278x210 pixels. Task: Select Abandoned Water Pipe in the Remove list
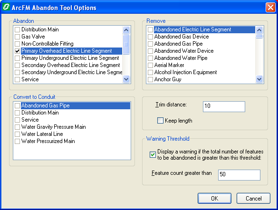coord(181,58)
